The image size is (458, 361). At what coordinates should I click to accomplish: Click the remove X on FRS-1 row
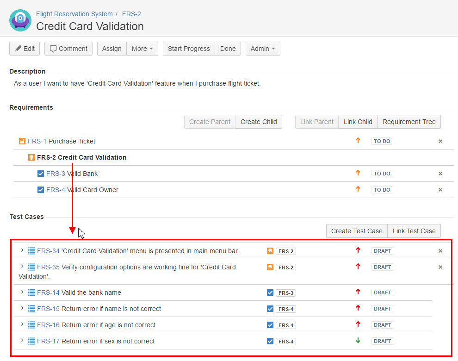tap(440, 141)
